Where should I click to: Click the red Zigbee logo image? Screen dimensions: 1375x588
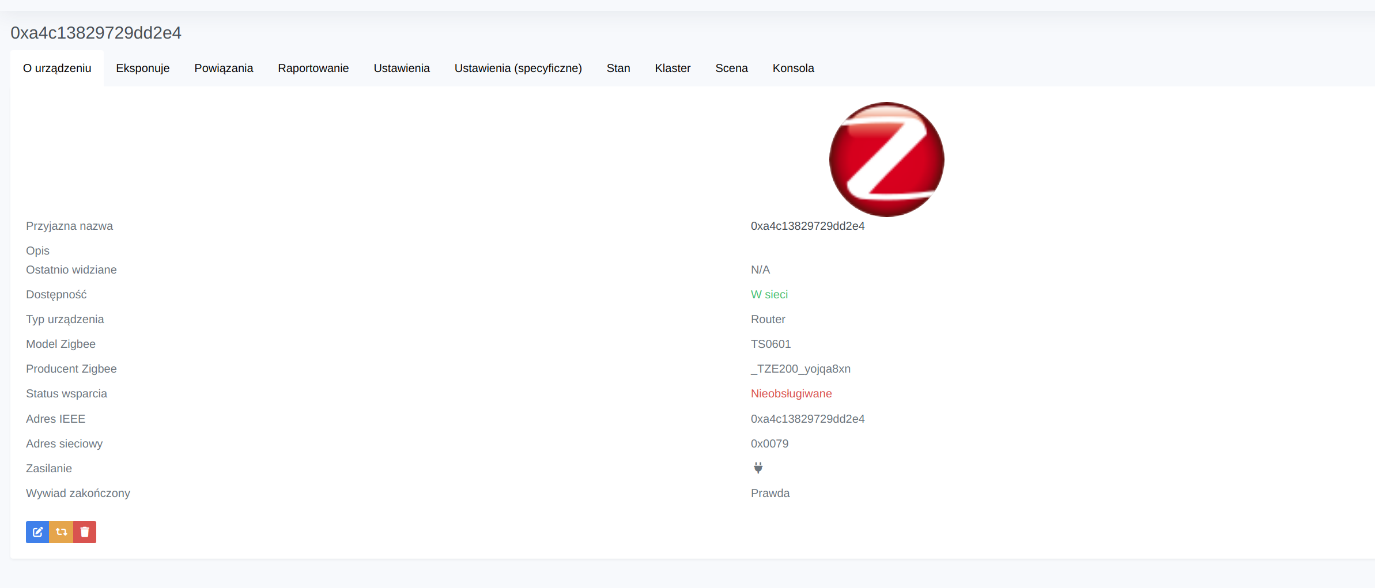[886, 160]
